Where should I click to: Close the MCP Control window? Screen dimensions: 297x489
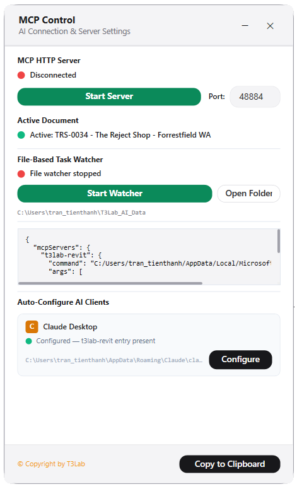270,26
